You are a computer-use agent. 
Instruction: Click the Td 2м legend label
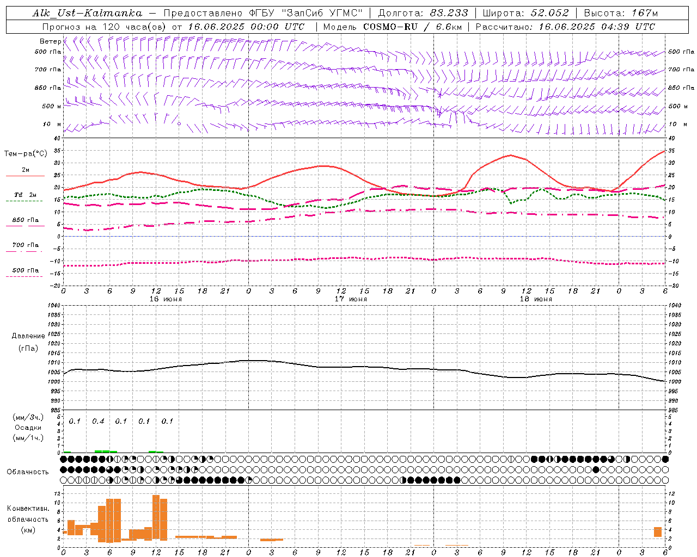[26, 194]
